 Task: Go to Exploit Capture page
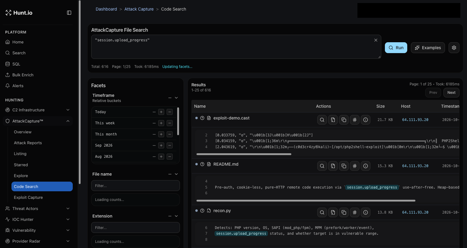click(42, 197)
